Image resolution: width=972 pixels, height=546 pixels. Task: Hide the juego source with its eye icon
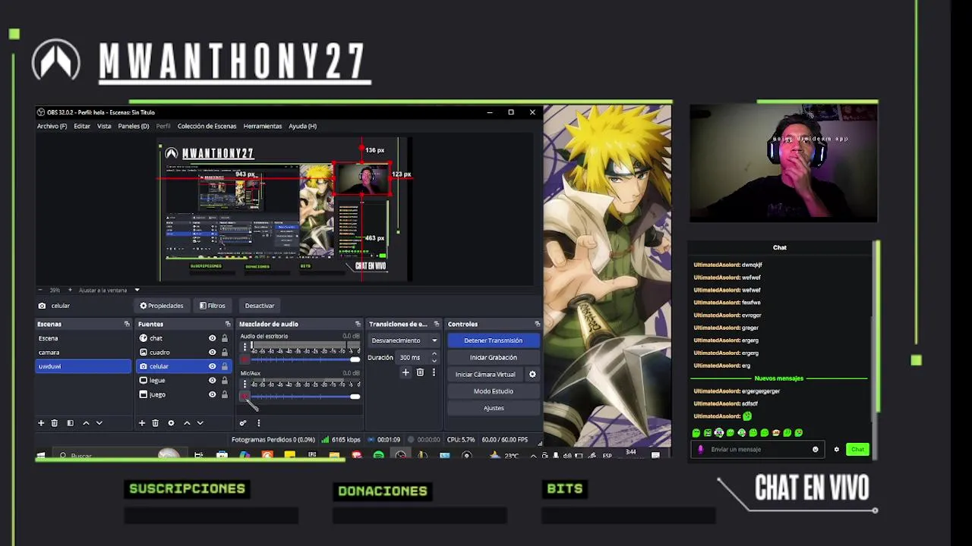click(x=213, y=394)
